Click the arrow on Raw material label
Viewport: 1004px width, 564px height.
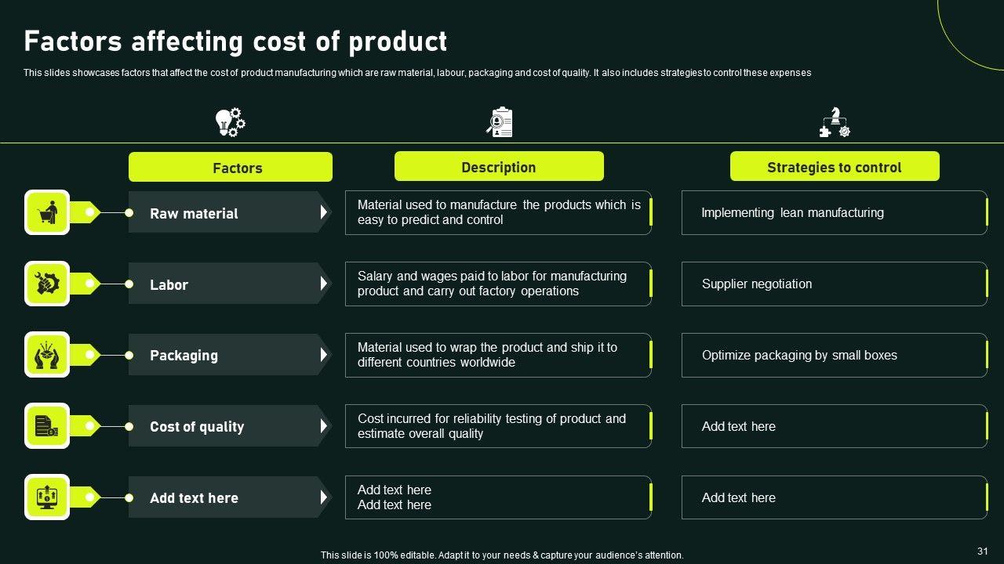323,212
